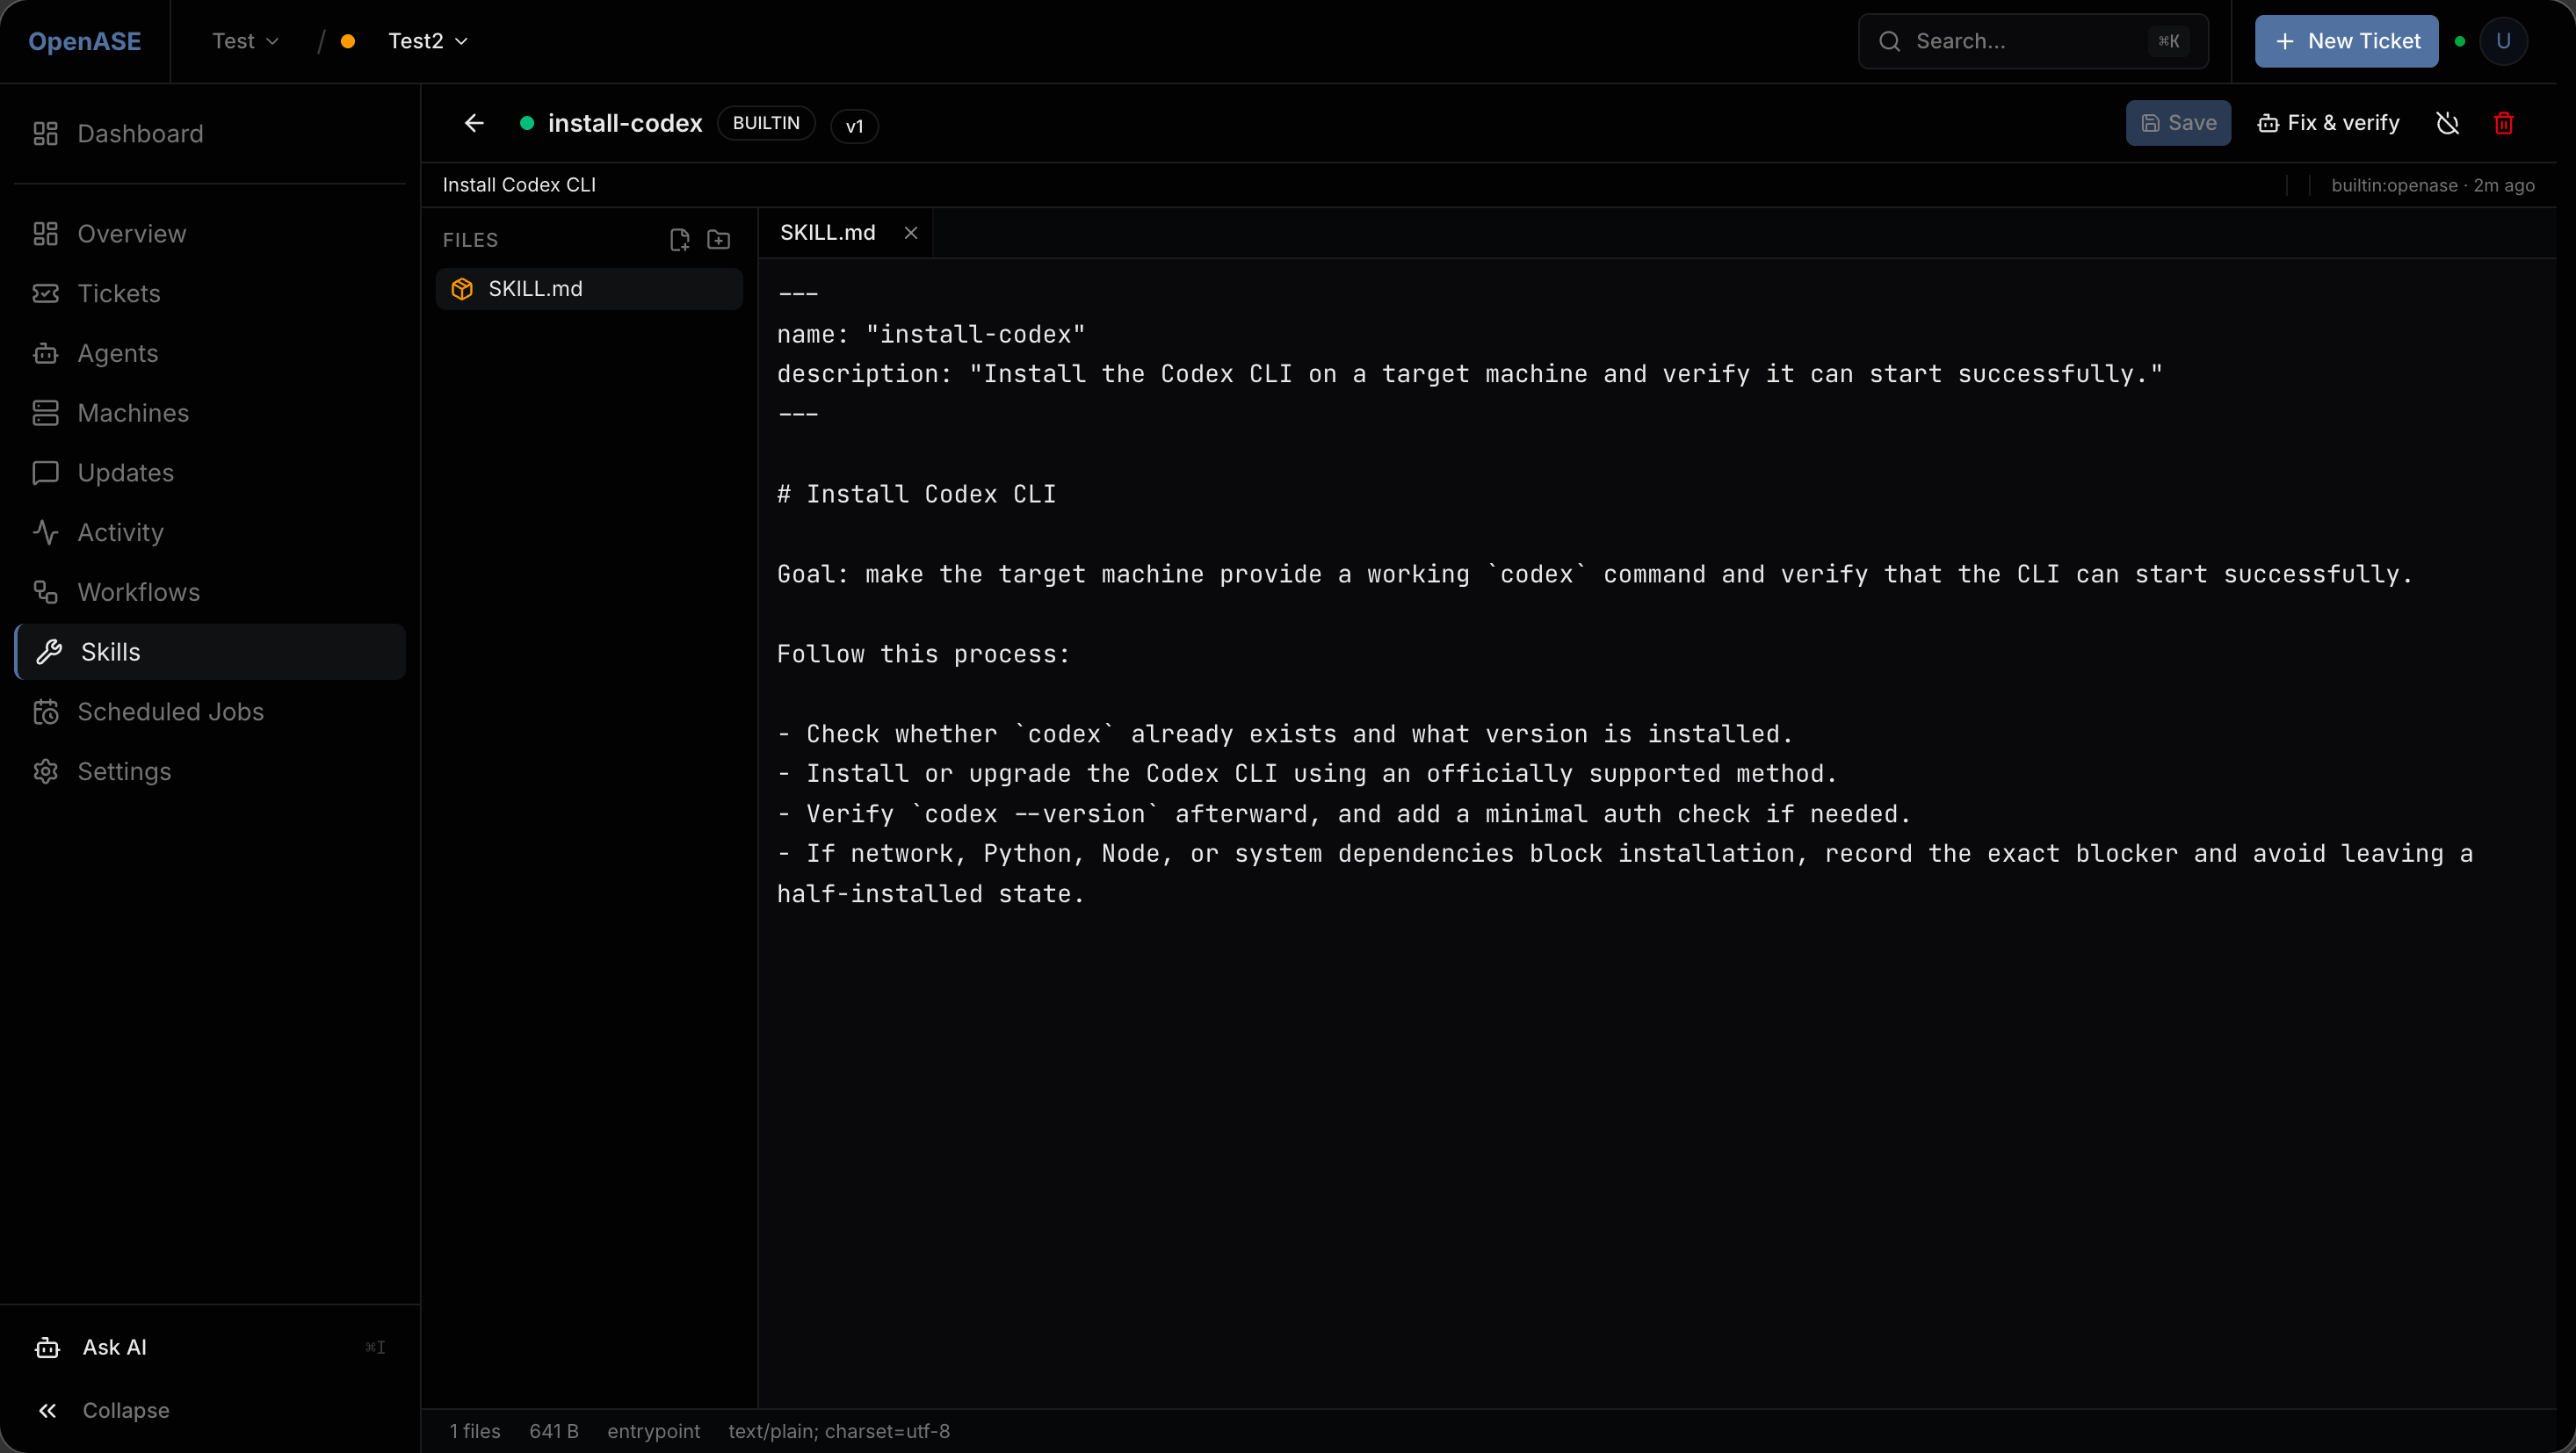Open the user avatar menu
2576x1453 pixels.
click(x=2503, y=41)
